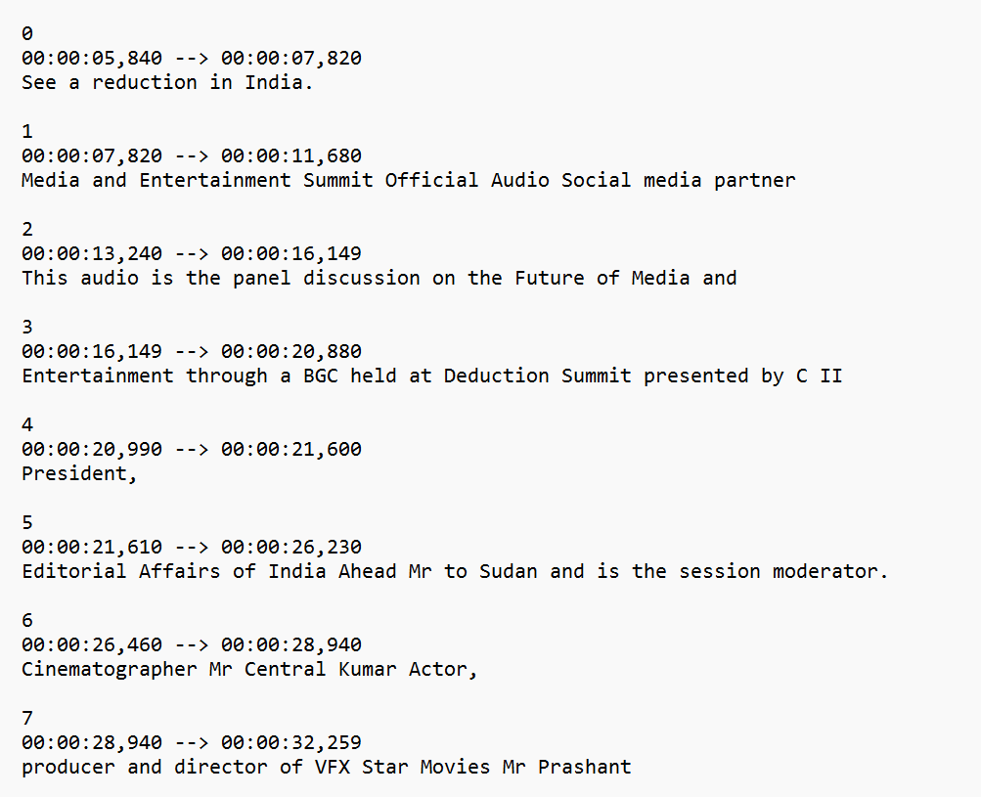The height and width of the screenshot is (797, 981).
Task: Click subtitle index number 2
Action: pos(27,229)
